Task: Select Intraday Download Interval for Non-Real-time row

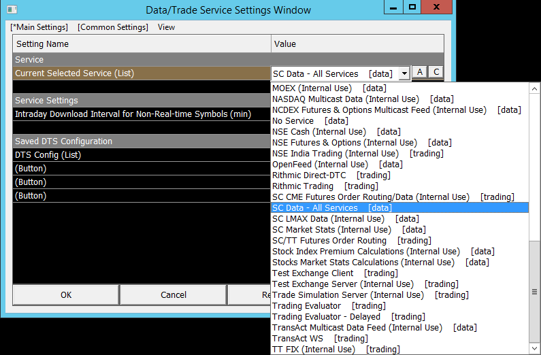Action: pos(142,114)
